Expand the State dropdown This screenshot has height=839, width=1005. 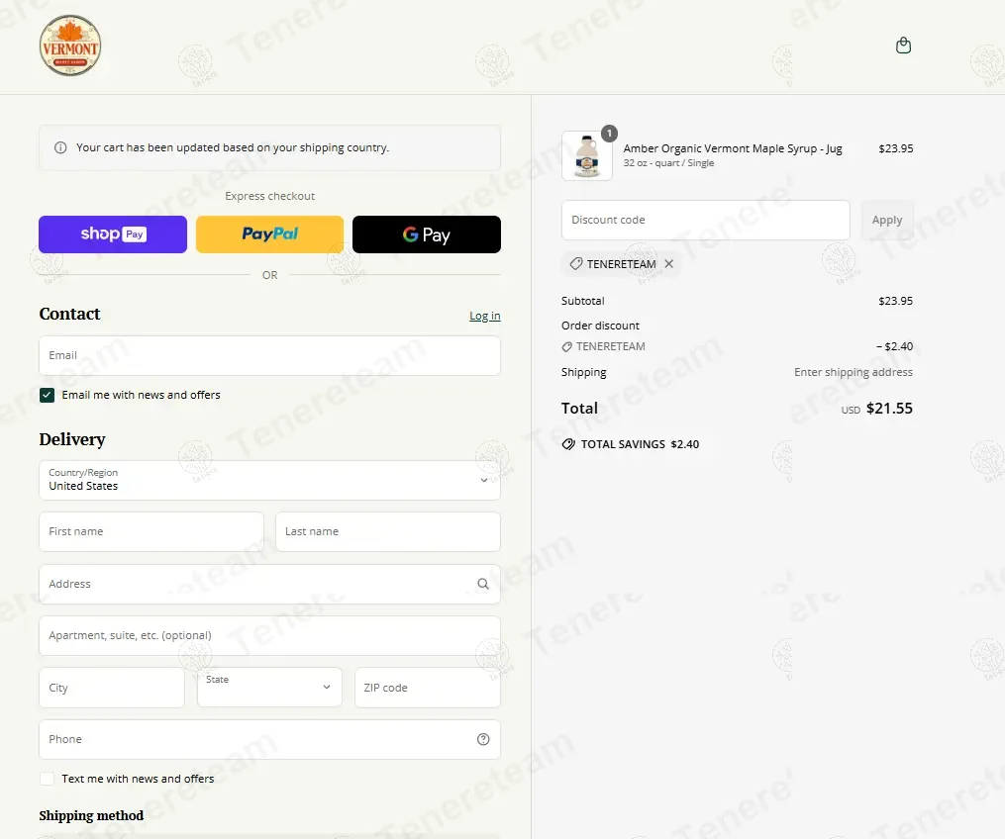tap(270, 688)
